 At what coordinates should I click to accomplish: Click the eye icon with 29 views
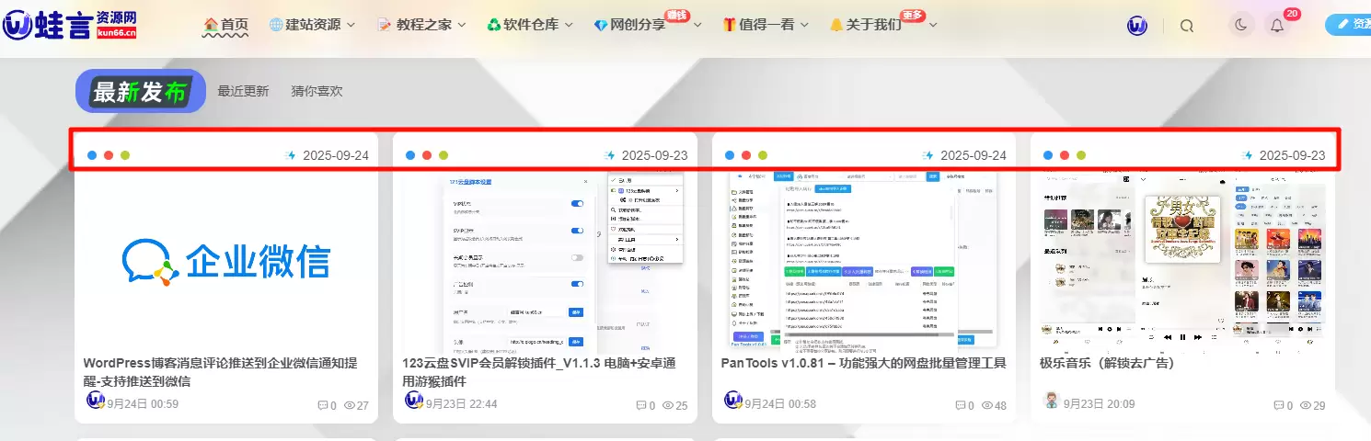[1306, 405]
